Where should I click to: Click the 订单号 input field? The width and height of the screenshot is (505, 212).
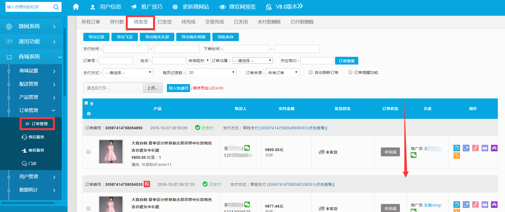point(116,61)
